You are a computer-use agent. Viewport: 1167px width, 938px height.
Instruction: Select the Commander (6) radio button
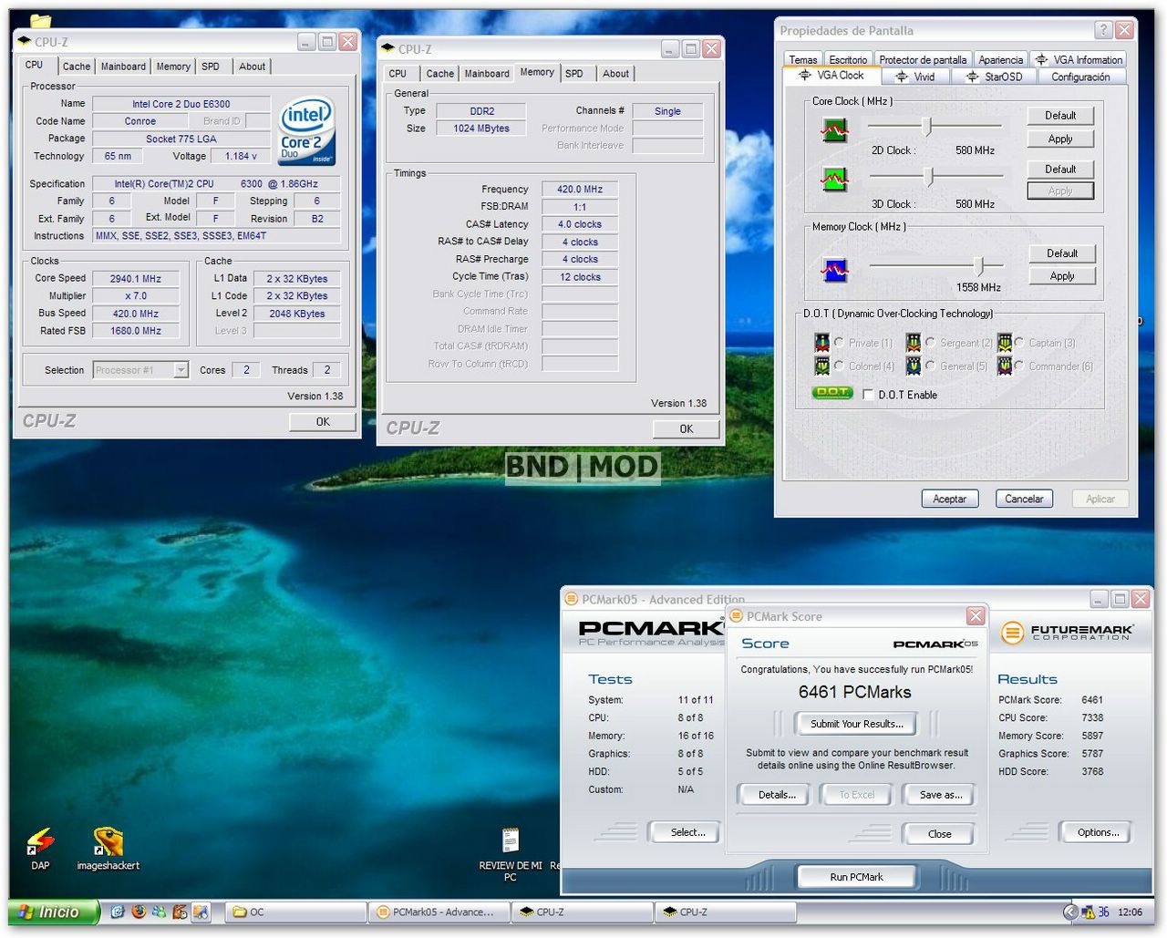point(1019,366)
